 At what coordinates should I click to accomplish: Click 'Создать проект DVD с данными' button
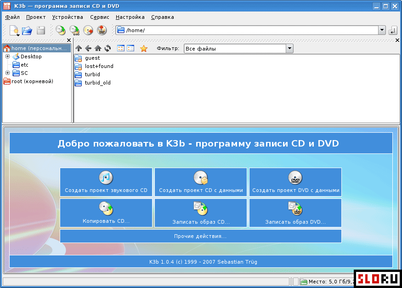coord(295,182)
